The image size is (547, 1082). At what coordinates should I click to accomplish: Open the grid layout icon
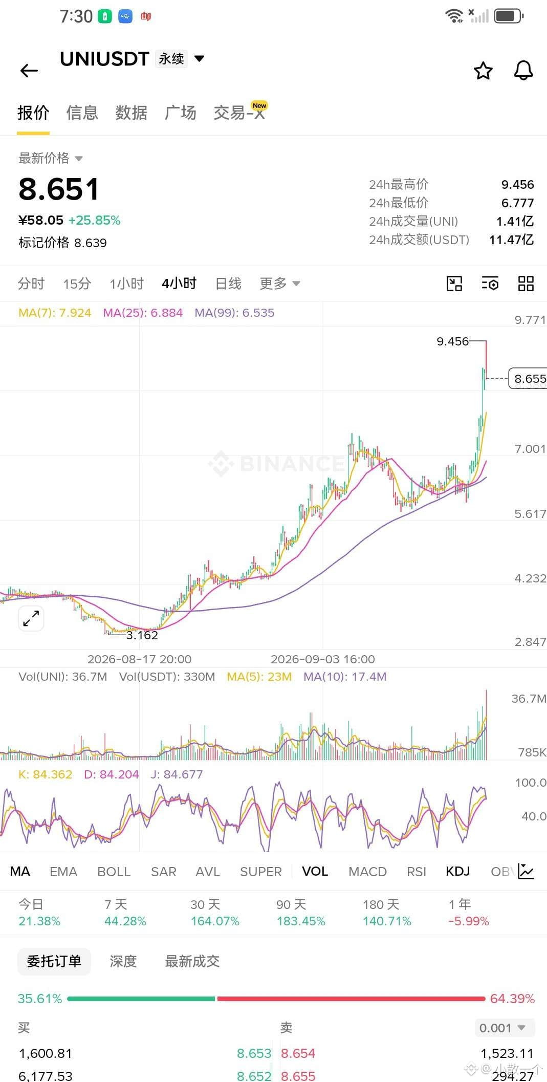click(x=526, y=284)
